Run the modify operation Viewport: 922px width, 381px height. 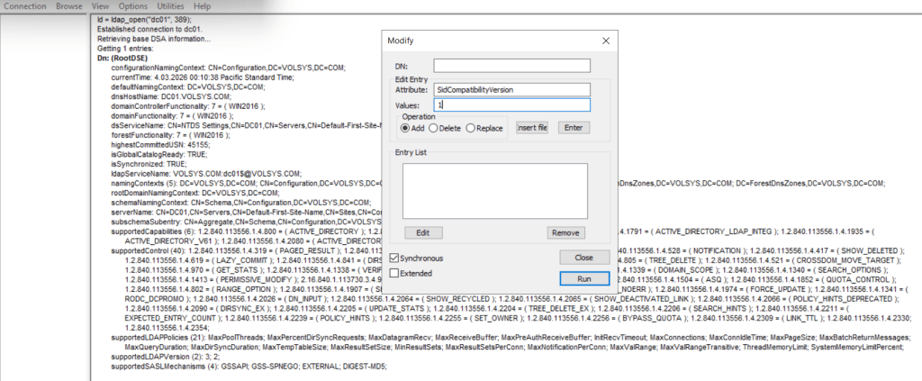(x=583, y=278)
